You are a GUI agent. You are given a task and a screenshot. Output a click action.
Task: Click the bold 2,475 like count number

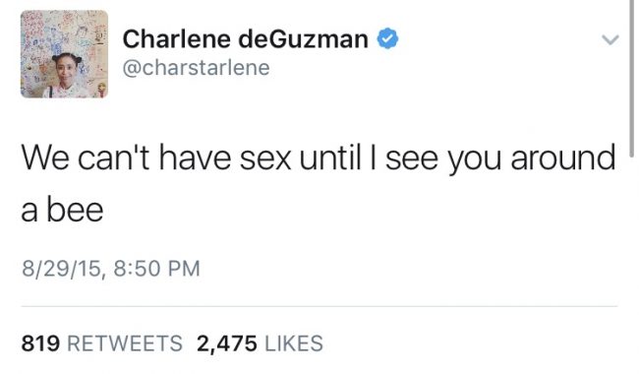click(227, 343)
